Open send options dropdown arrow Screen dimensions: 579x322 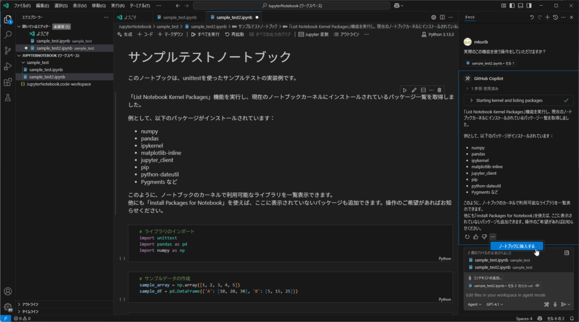(x=569, y=304)
